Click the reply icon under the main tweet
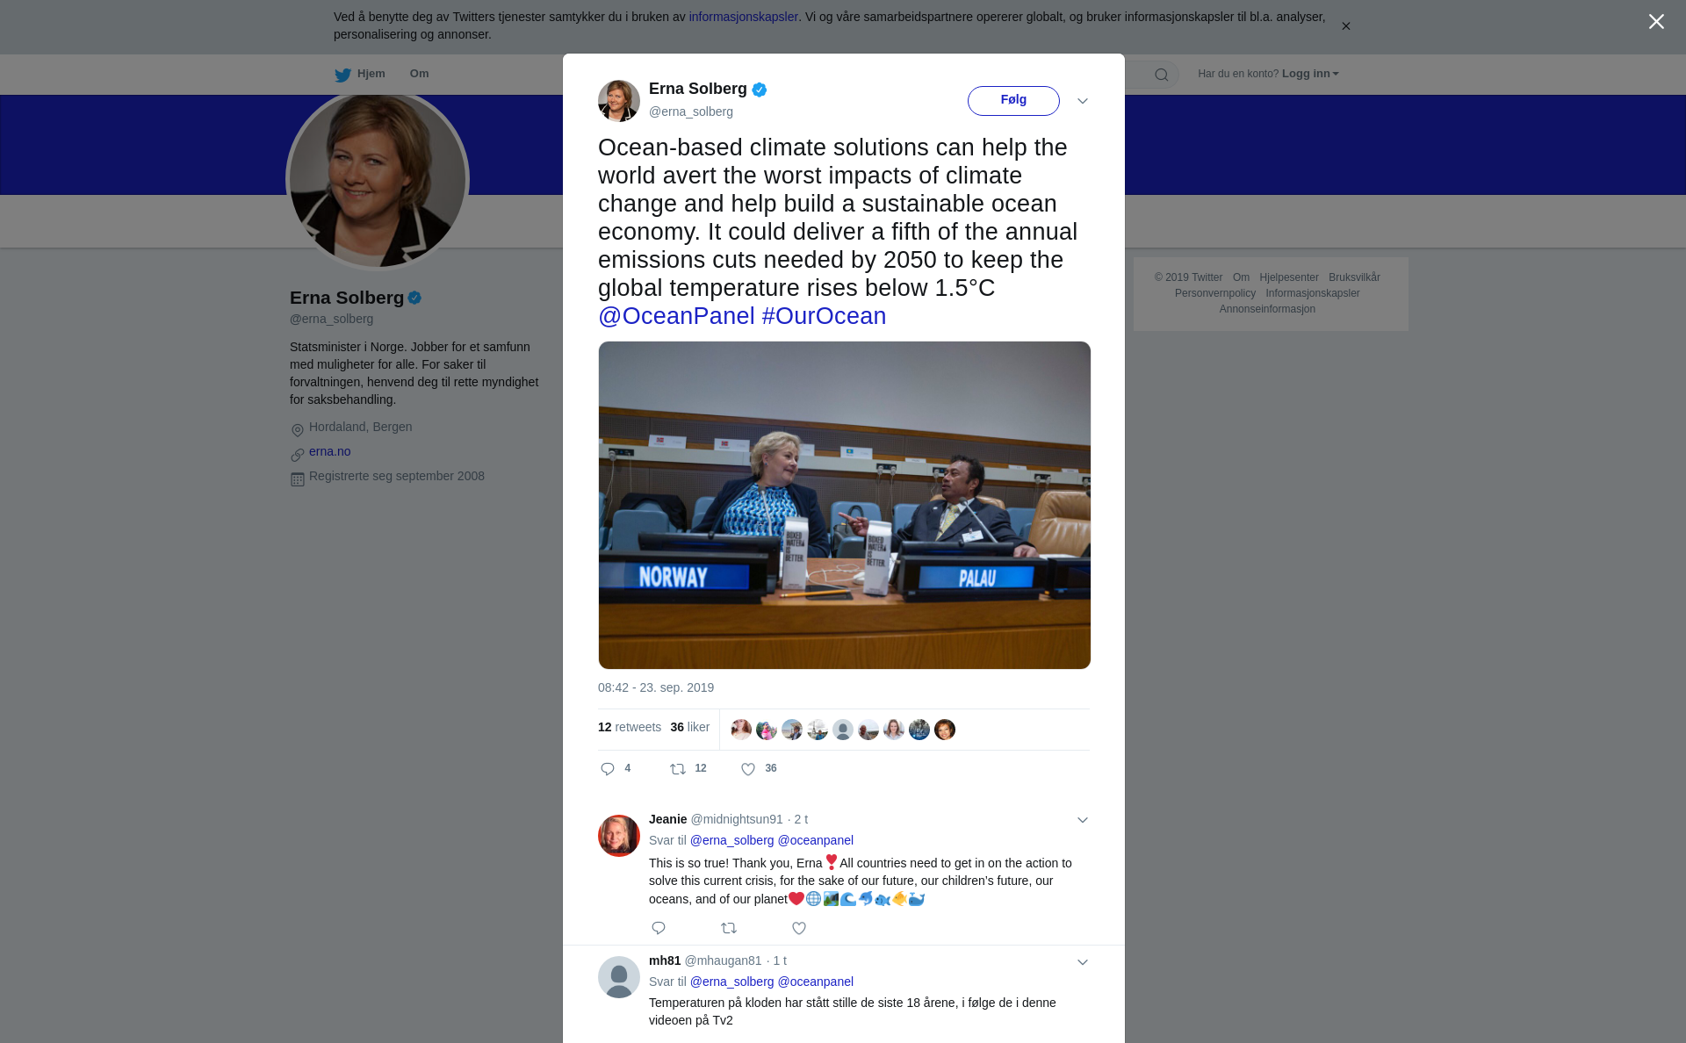 [608, 769]
